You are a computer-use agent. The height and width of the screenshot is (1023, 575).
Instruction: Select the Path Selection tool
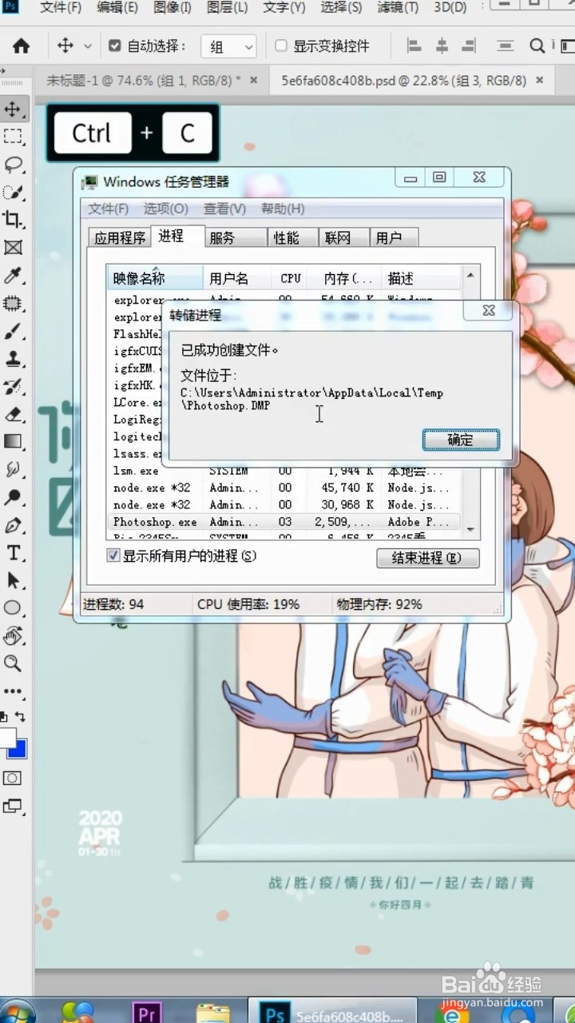click(13, 580)
